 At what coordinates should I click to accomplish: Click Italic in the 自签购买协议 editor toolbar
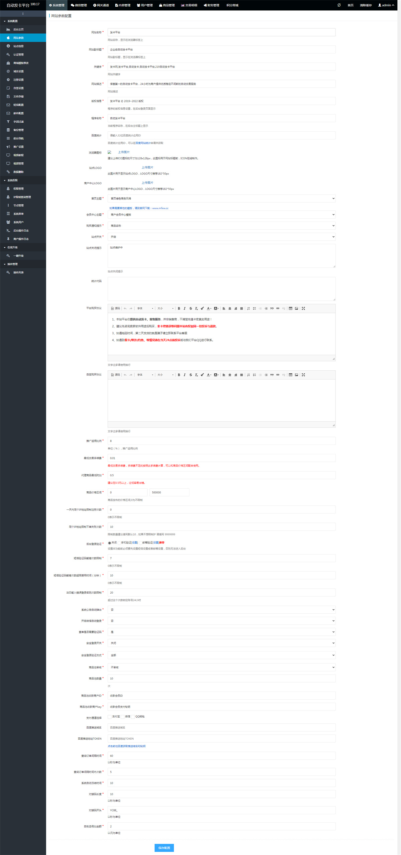point(184,375)
